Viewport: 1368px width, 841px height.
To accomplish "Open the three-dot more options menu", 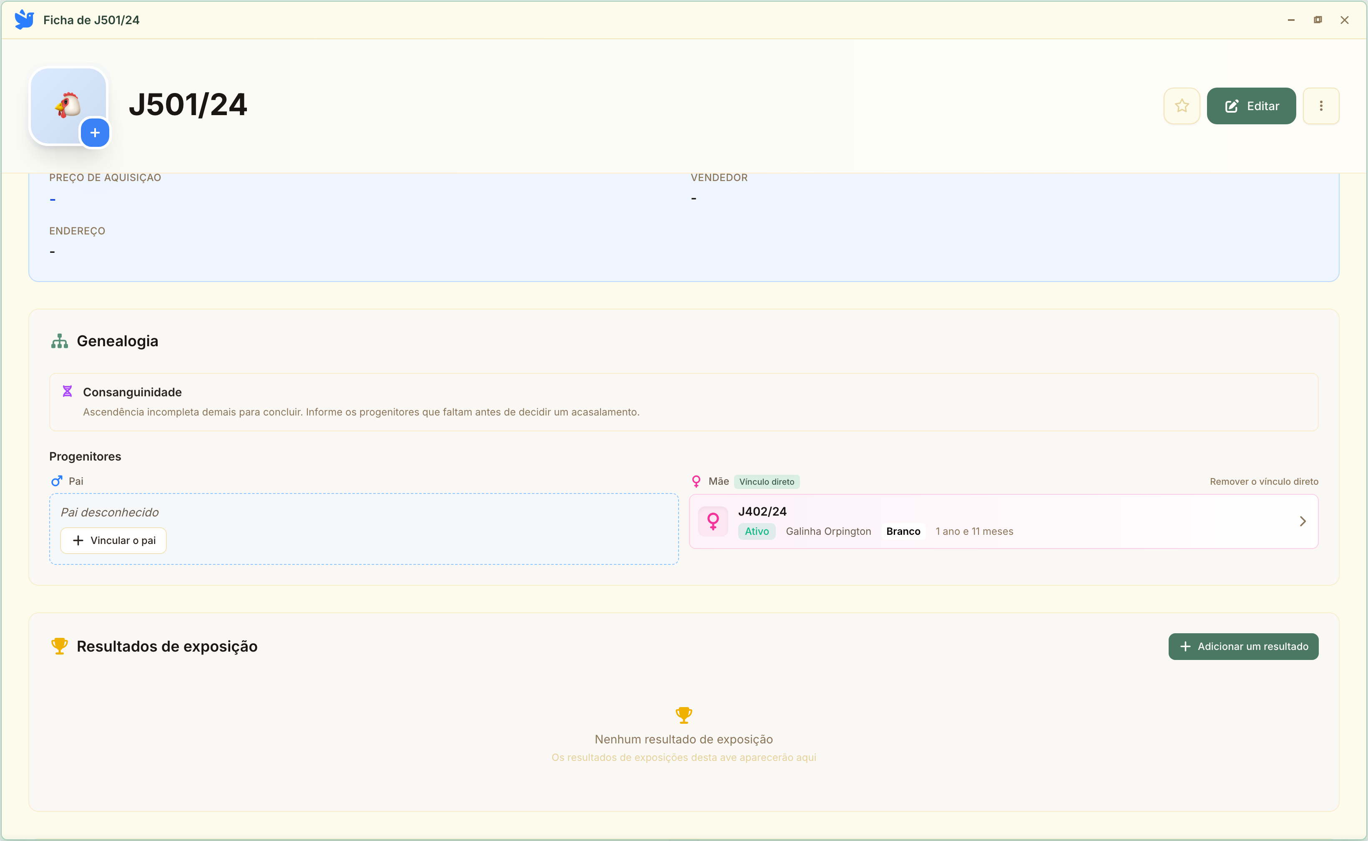I will [1321, 106].
